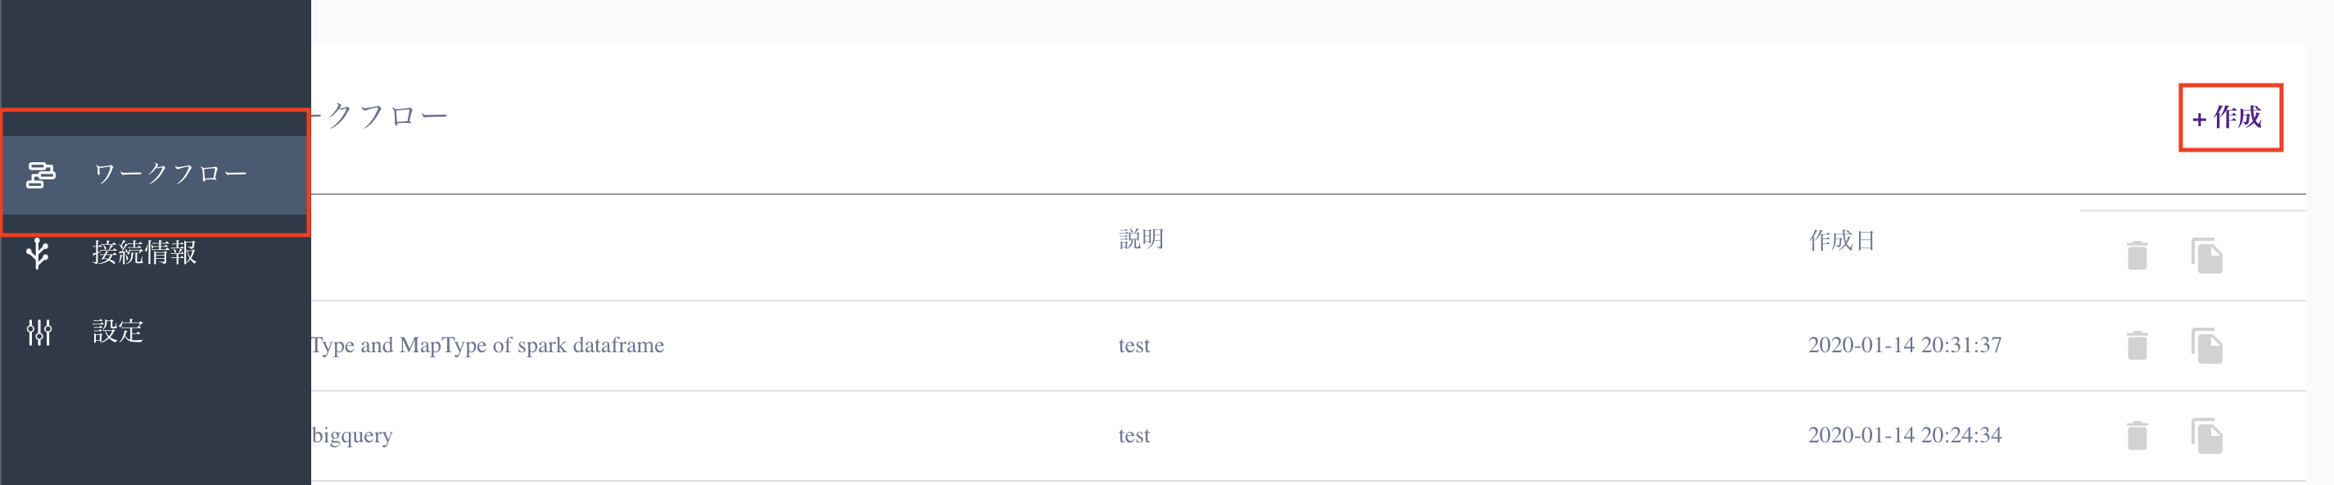Open the 設定 menu label
Image resolution: width=2334 pixels, height=485 pixels.
118,332
